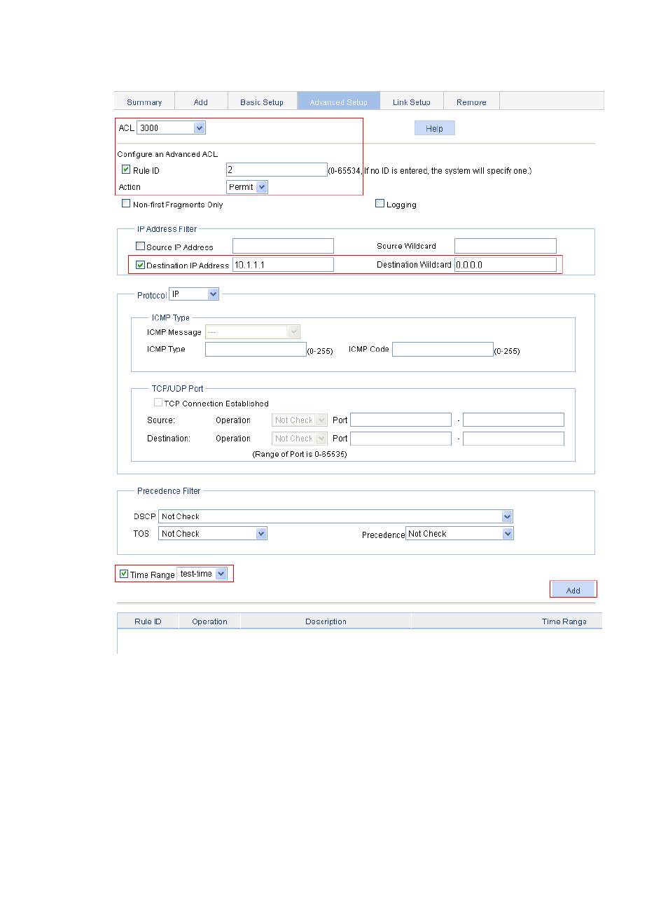Image resolution: width=668 pixels, height=908 pixels.
Task: Switch to the Remove tab
Action: click(471, 102)
